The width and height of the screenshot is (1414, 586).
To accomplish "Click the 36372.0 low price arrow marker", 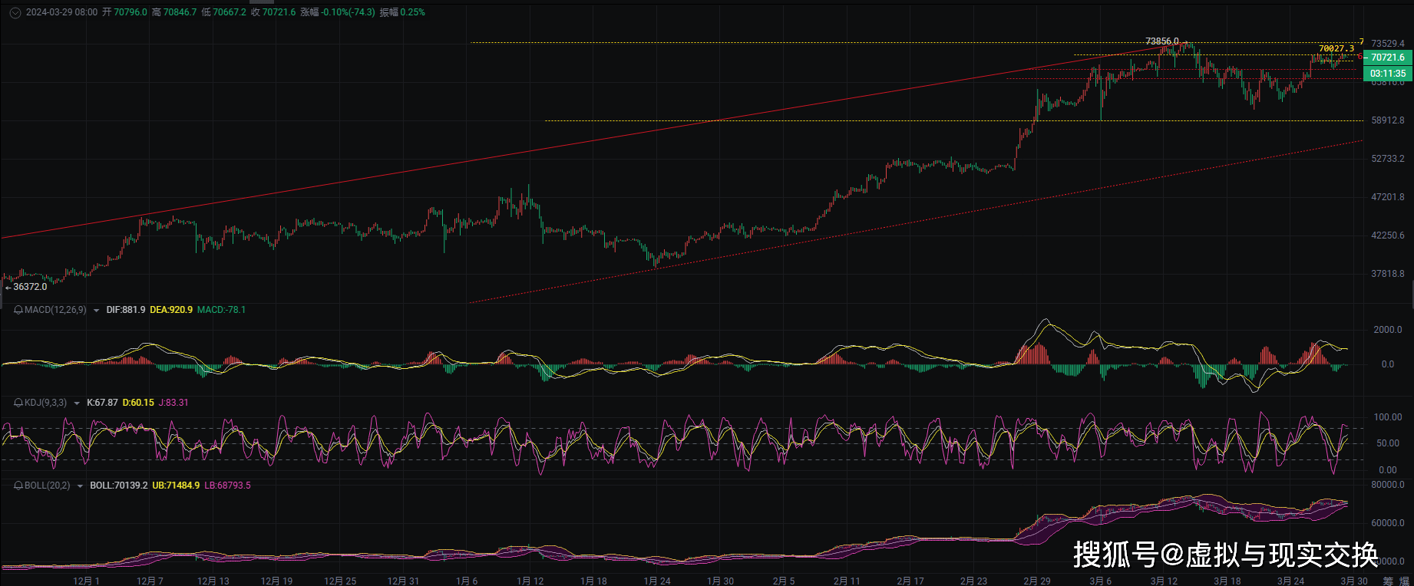I will 26,287.
